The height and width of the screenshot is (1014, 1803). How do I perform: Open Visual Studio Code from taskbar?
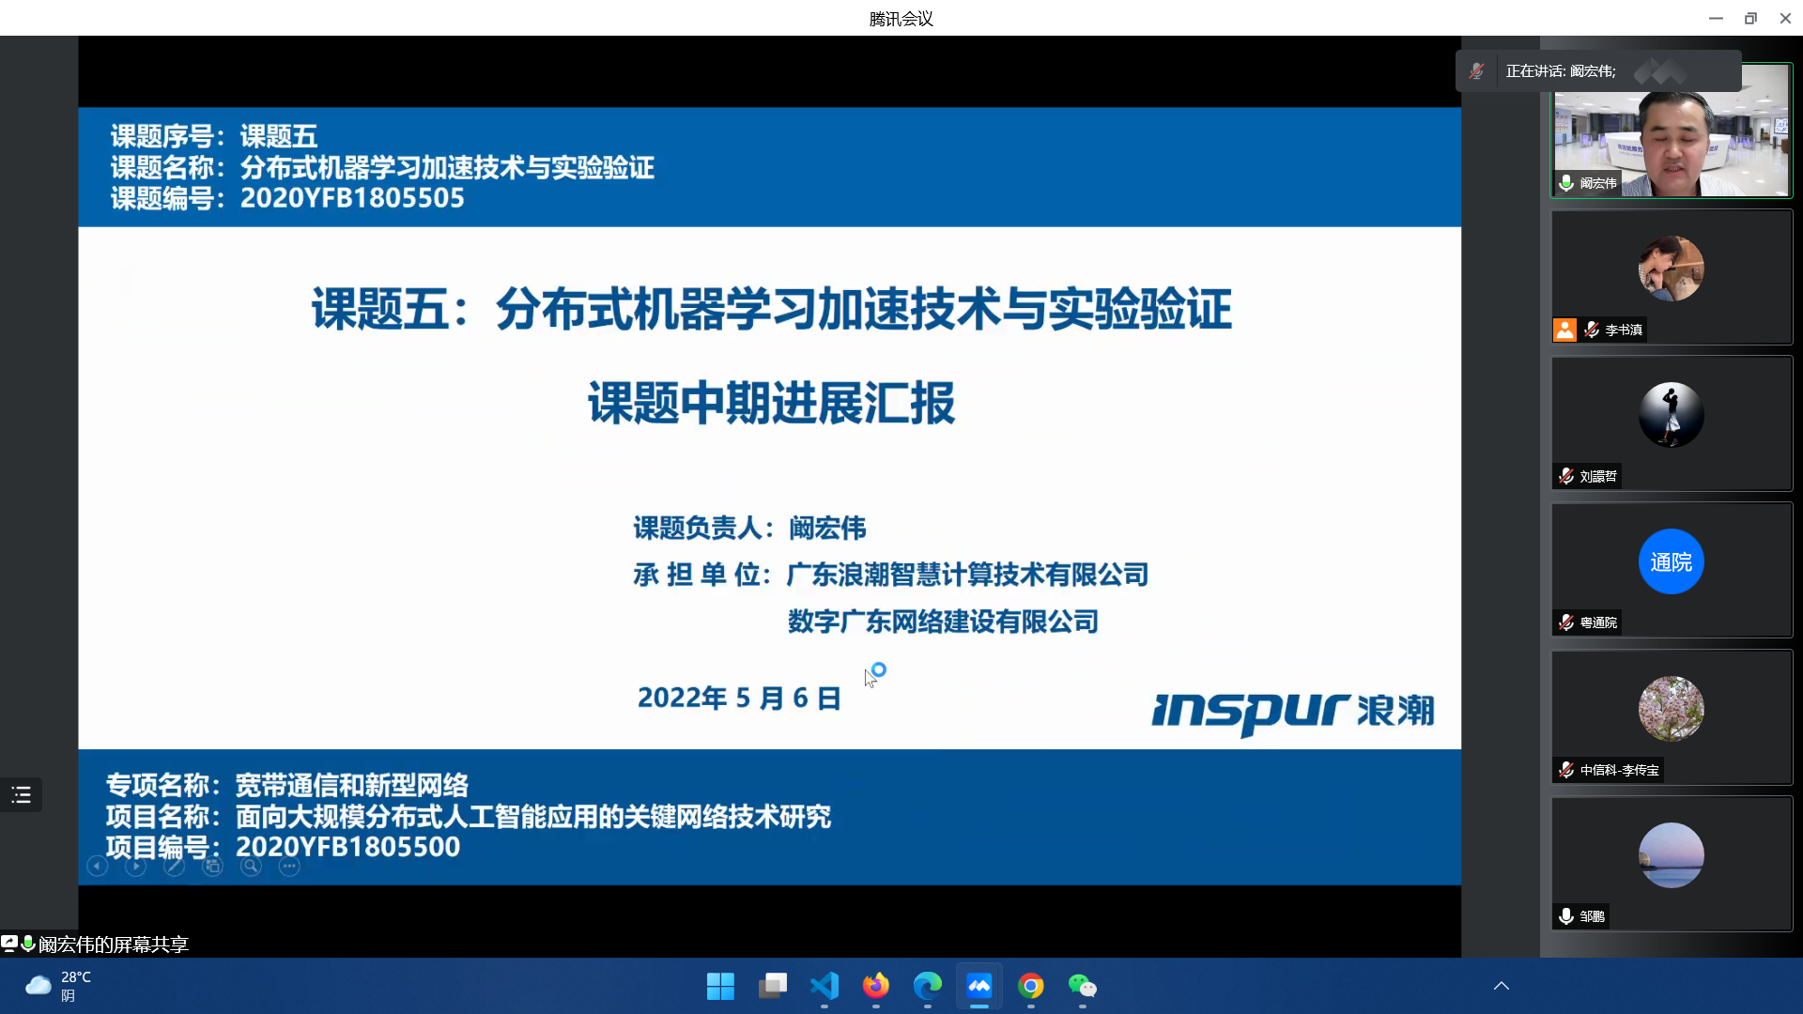824,986
